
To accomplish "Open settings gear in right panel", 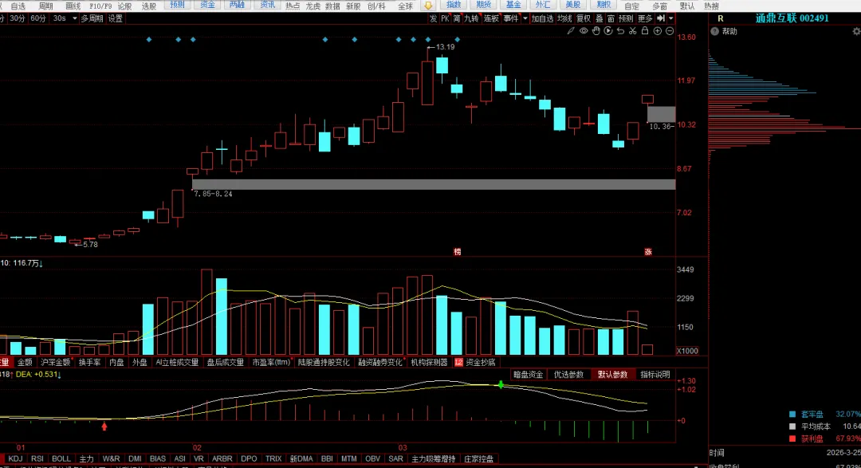I will pyautogui.click(x=856, y=32).
